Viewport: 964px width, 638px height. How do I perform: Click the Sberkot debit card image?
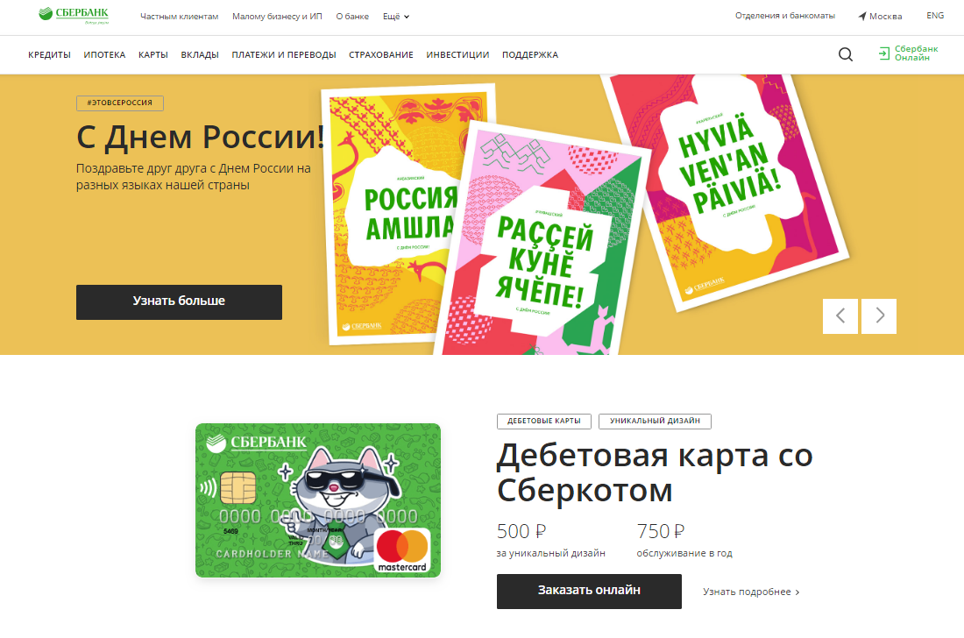318,500
